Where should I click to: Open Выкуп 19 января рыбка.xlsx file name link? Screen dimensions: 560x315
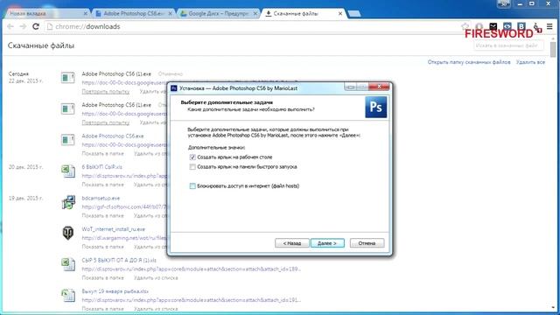pos(115,291)
